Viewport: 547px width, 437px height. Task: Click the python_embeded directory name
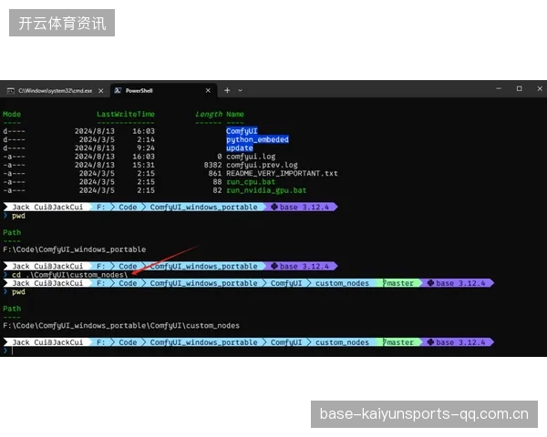(x=257, y=139)
